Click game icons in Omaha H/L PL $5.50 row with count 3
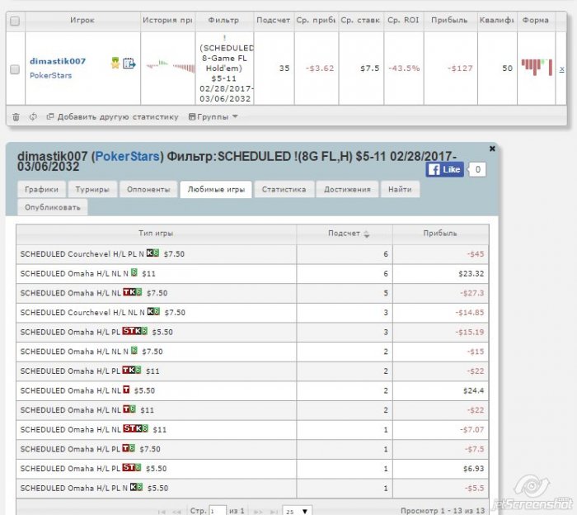 click(x=135, y=331)
